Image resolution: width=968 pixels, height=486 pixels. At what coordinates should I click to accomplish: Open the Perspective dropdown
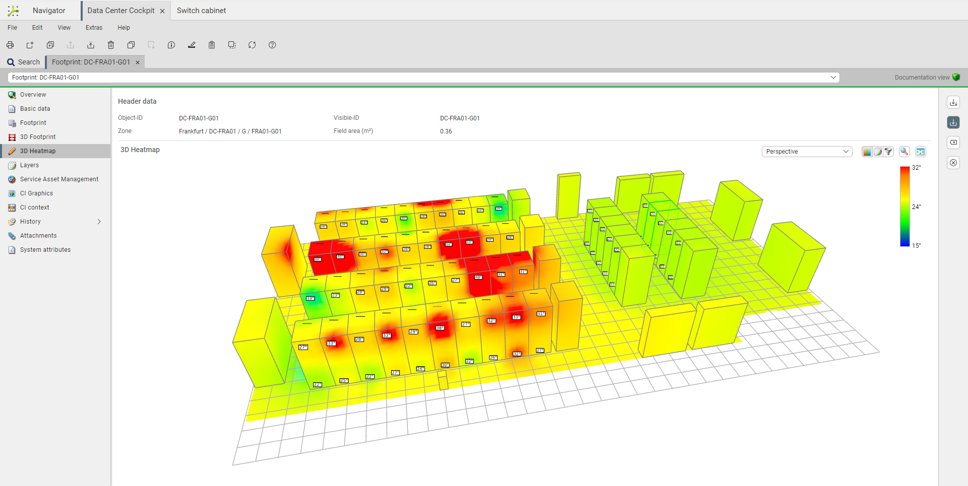click(x=806, y=151)
